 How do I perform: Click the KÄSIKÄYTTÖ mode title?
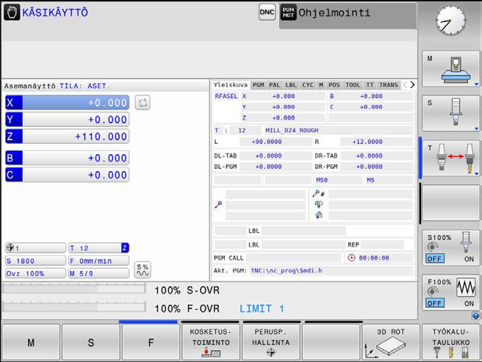(55, 12)
